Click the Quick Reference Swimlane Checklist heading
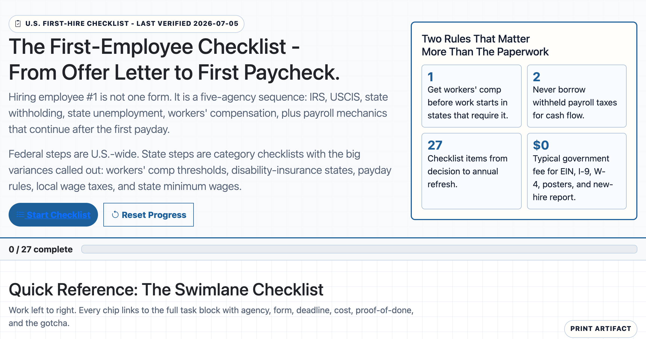This screenshot has height=339, width=646. (166, 289)
